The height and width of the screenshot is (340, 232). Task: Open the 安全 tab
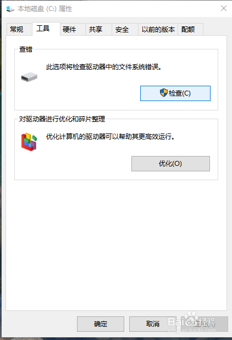[122, 29]
